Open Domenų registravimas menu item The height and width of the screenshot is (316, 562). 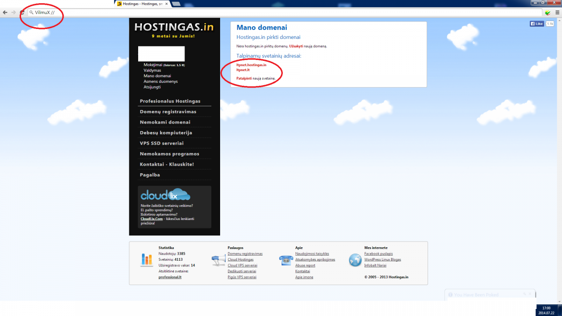point(168,112)
